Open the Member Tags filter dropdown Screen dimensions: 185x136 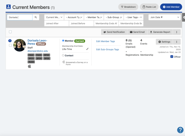94,17
